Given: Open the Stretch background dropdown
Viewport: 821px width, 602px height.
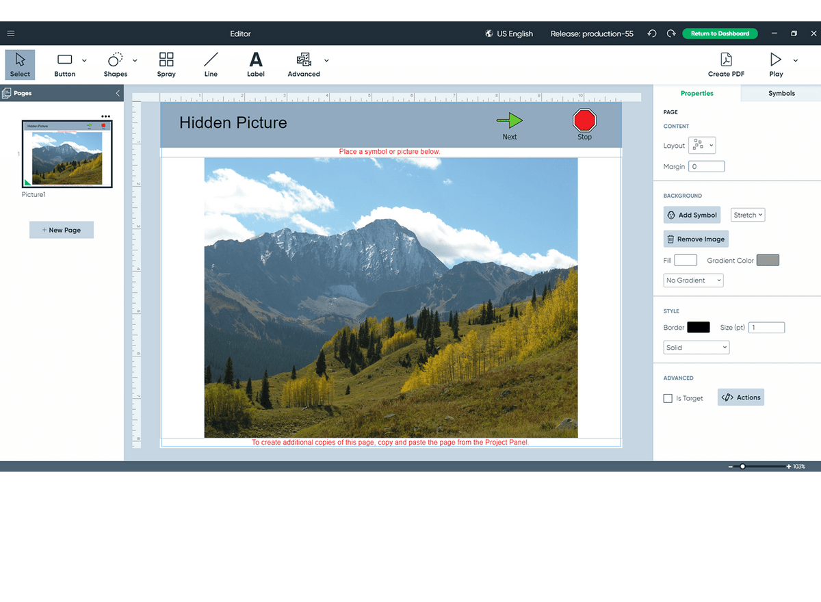Looking at the screenshot, I should (747, 214).
